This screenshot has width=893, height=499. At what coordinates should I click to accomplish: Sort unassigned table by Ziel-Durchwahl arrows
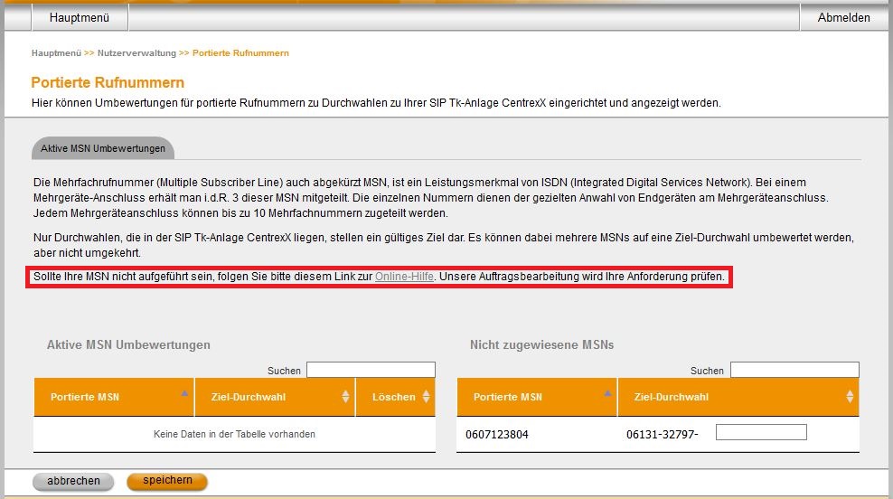tap(850, 397)
